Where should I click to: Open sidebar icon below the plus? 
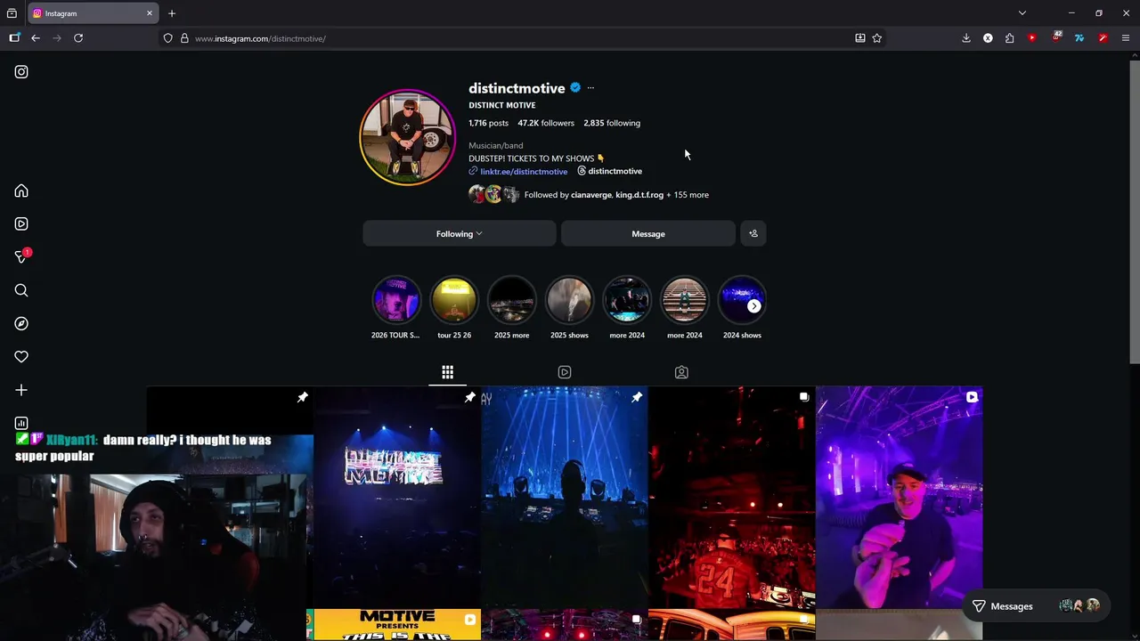click(21, 423)
